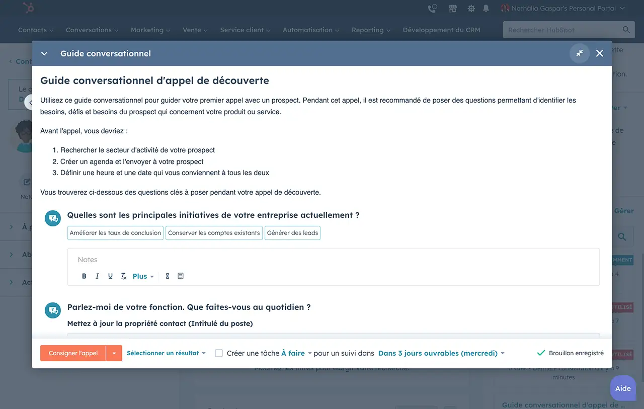The height and width of the screenshot is (409, 644).
Task: Expand the 'Dans 3 jours ouvrables' dropdown
Action: tap(441, 353)
